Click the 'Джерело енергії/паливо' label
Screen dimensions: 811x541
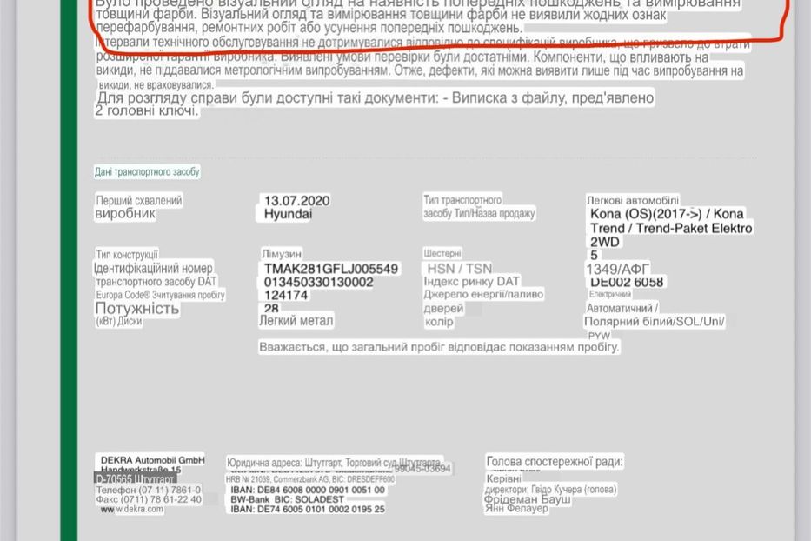click(483, 295)
